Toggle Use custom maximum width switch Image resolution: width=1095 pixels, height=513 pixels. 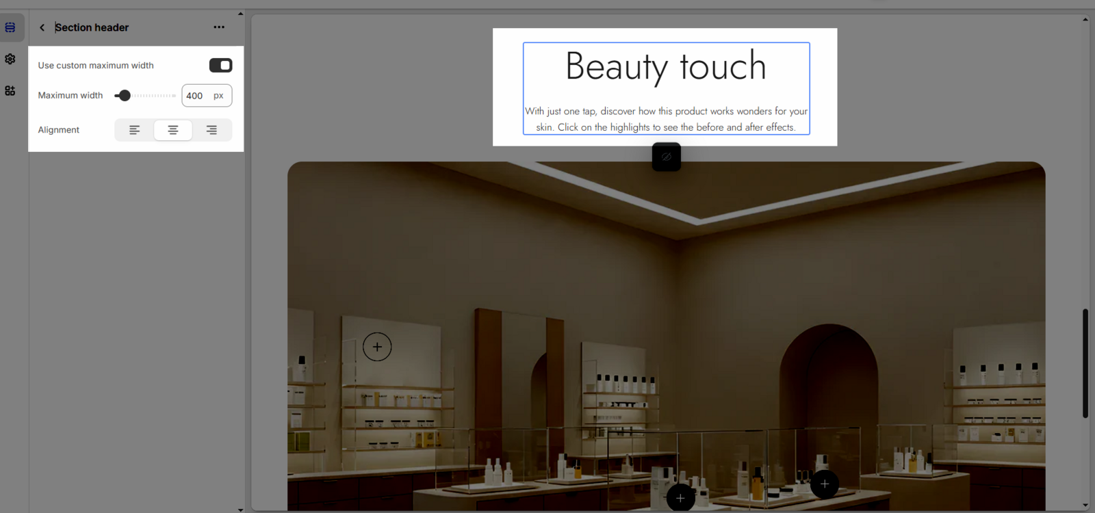220,65
